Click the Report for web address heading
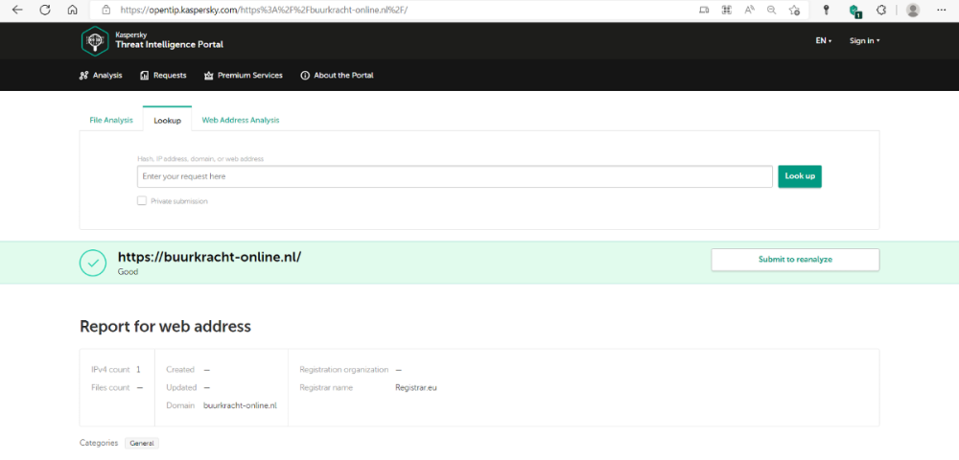Viewport: 959px width, 460px height. tap(165, 326)
